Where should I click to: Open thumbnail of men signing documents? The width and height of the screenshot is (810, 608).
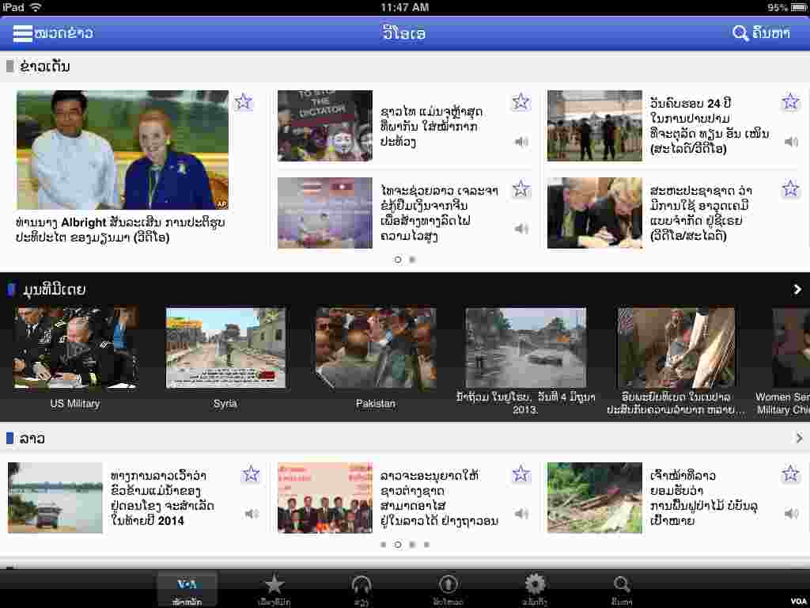tap(595, 213)
